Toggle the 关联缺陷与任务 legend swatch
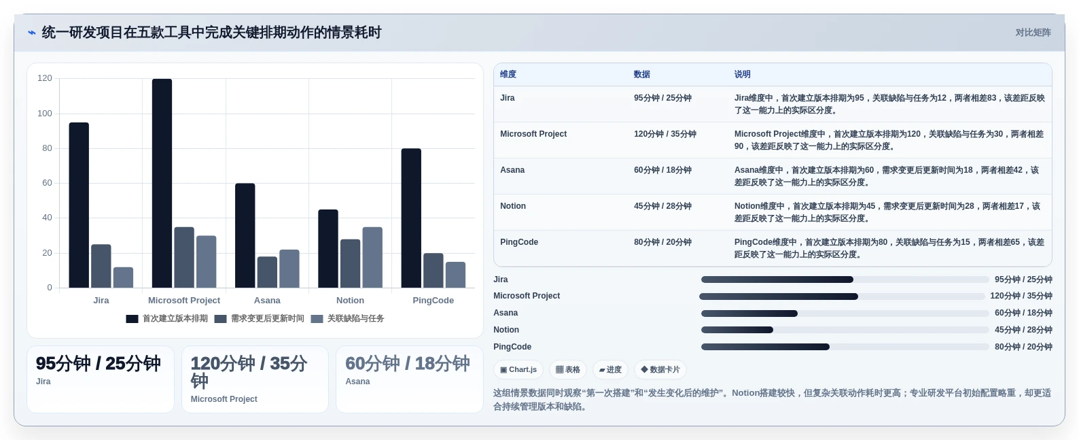The image size is (1079, 440). point(317,319)
